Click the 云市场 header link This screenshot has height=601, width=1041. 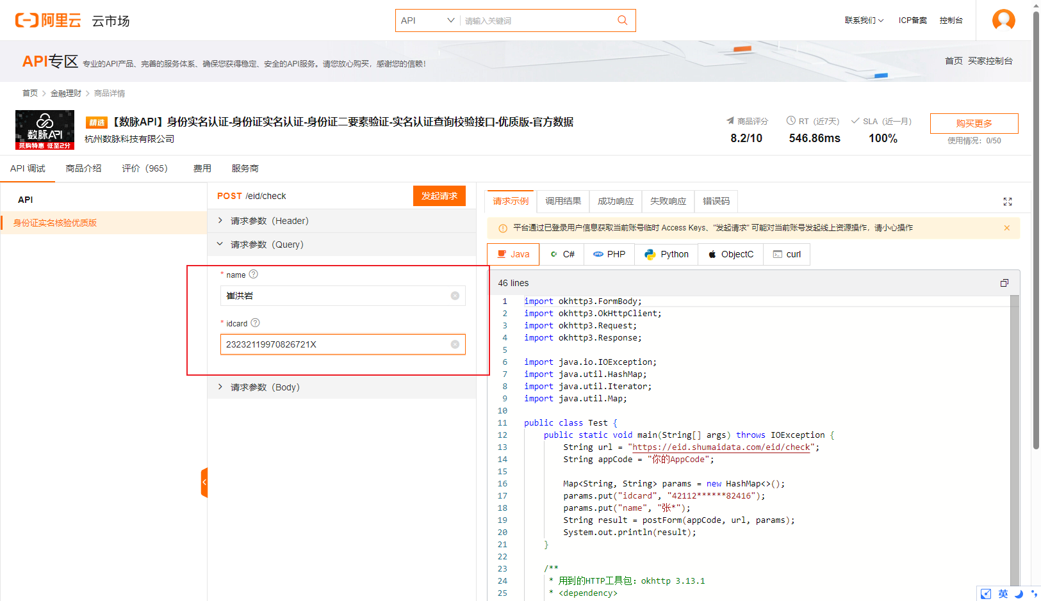point(111,21)
